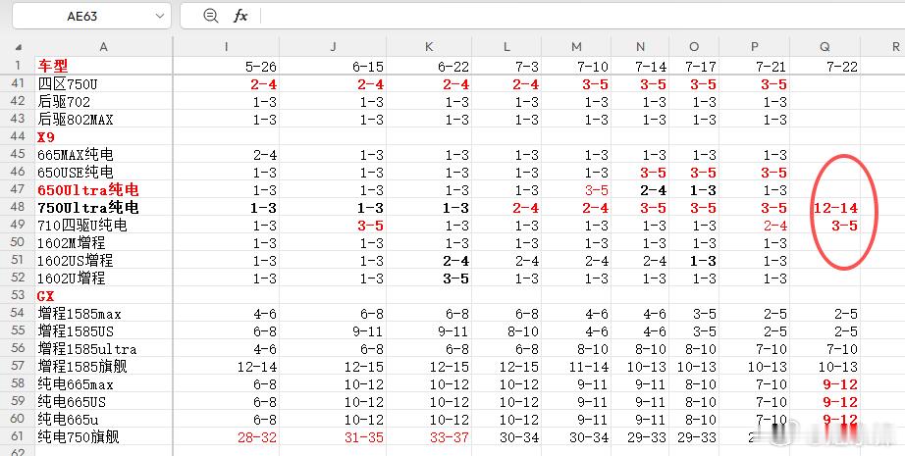This screenshot has height=456, width=905.
Task: Select column A header
Action: tap(103, 47)
